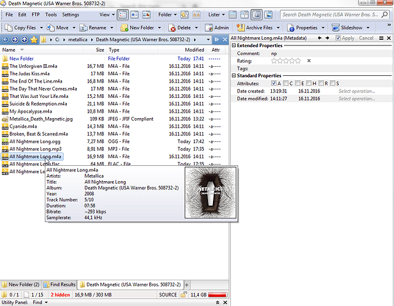Select the second View mode icon
The height and width of the screenshot is (306, 394).
[x=134, y=15]
